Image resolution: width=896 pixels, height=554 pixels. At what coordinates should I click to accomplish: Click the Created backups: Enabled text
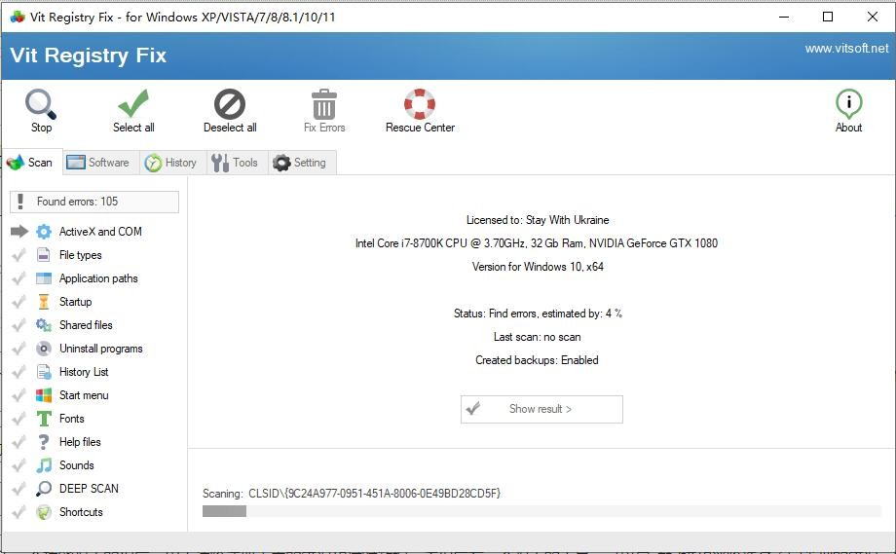click(x=538, y=360)
